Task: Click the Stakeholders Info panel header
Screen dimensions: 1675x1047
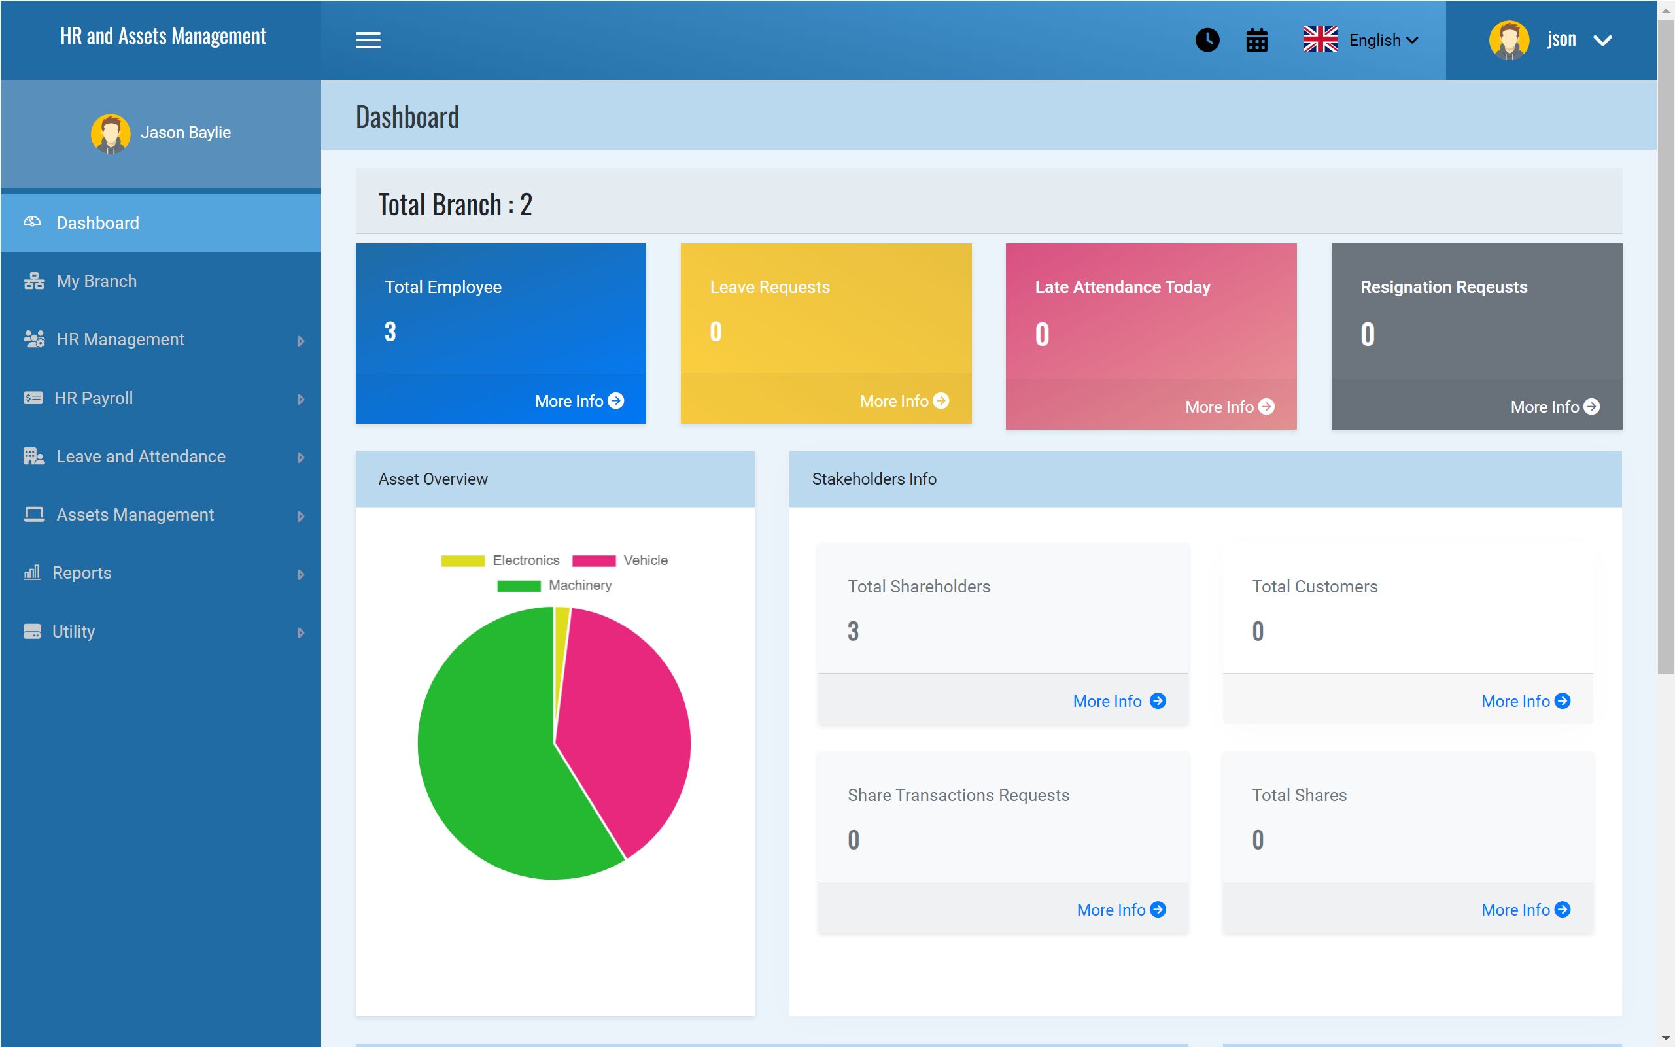Action: [1205, 479]
